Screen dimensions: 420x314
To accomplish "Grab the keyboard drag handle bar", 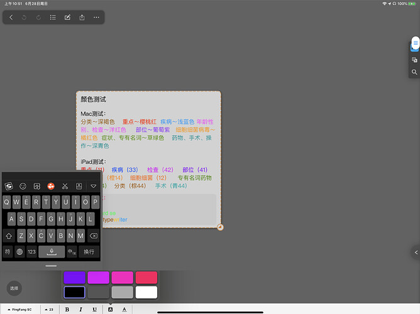I will [51, 266].
